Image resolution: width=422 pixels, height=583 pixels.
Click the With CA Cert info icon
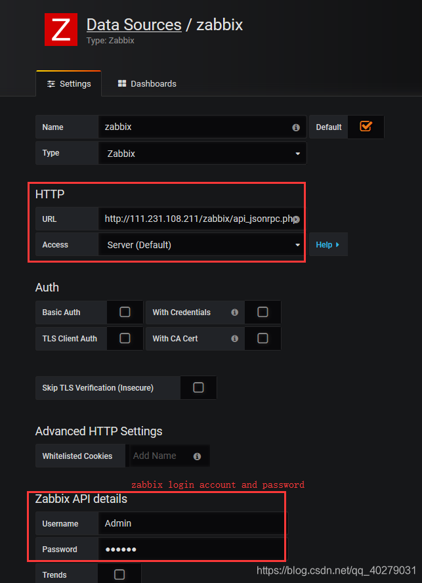pyautogui.click(x=234, y=338)
